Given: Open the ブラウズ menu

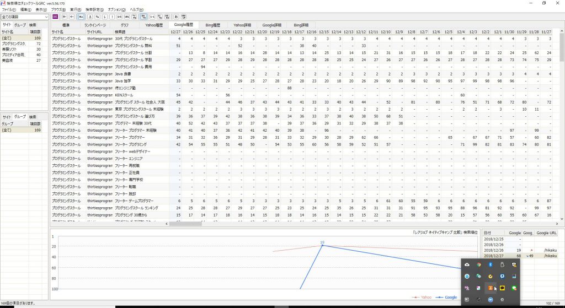Looking at the screenshot, I should 58,10.
